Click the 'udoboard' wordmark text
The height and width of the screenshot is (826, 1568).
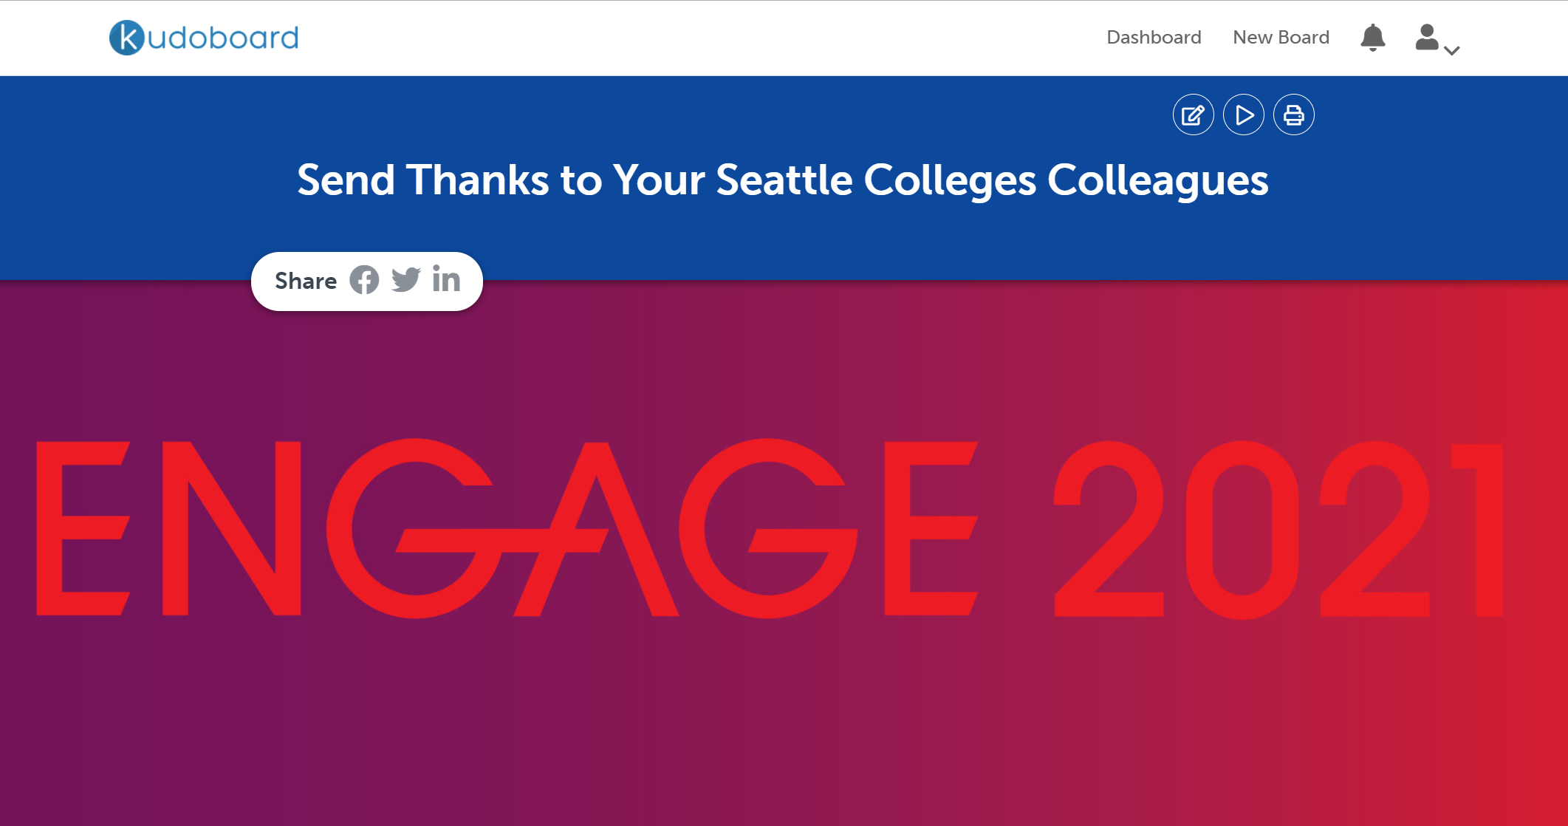click(x=223, y=38)
